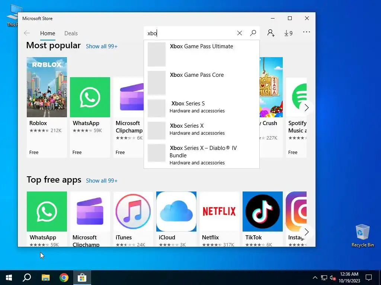The height and width of the screenshot is (285, 381).
Task: Click the iTunes title text
Action: [x=124, y=237]
